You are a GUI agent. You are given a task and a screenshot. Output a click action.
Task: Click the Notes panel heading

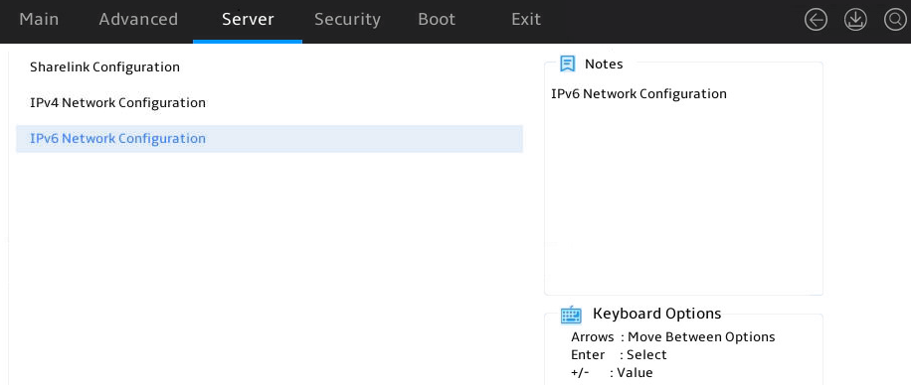pyautogui.click(x=604, y=64)
